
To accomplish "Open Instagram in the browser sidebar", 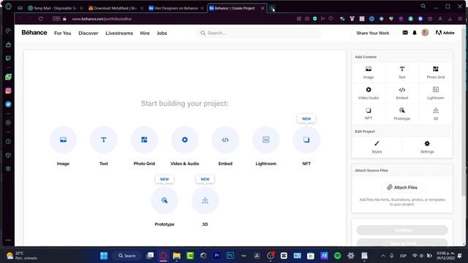I will click(x=8, y=91).
